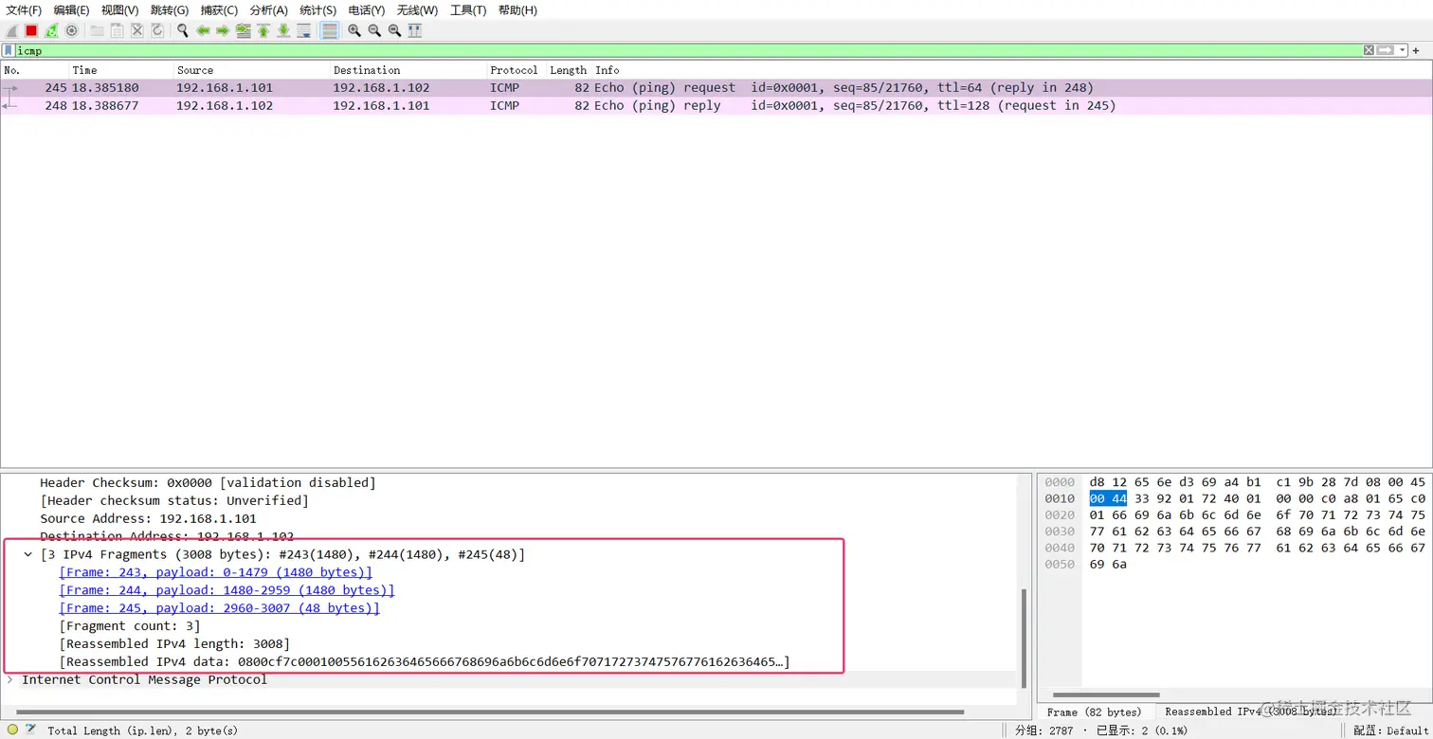The height and width of the screenshot is (739, 1433).
Task: Open the 视图(V) menu
Action: [x=119, y=10]
